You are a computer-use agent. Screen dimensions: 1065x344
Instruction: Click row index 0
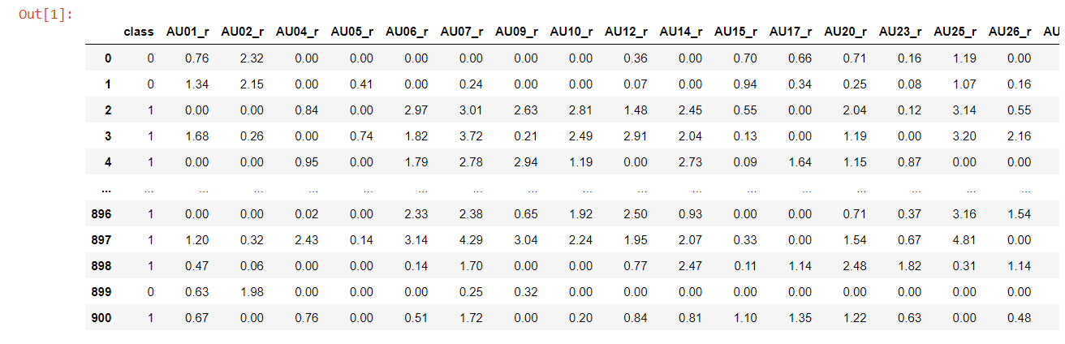(107, 58)
